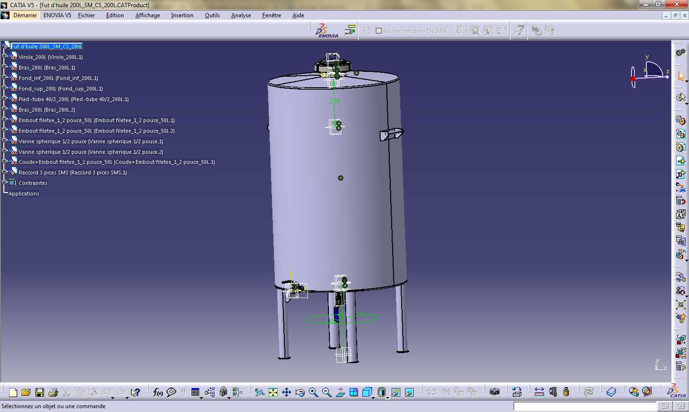Expand the Fond_sup_200L tree node

point(4,87)
